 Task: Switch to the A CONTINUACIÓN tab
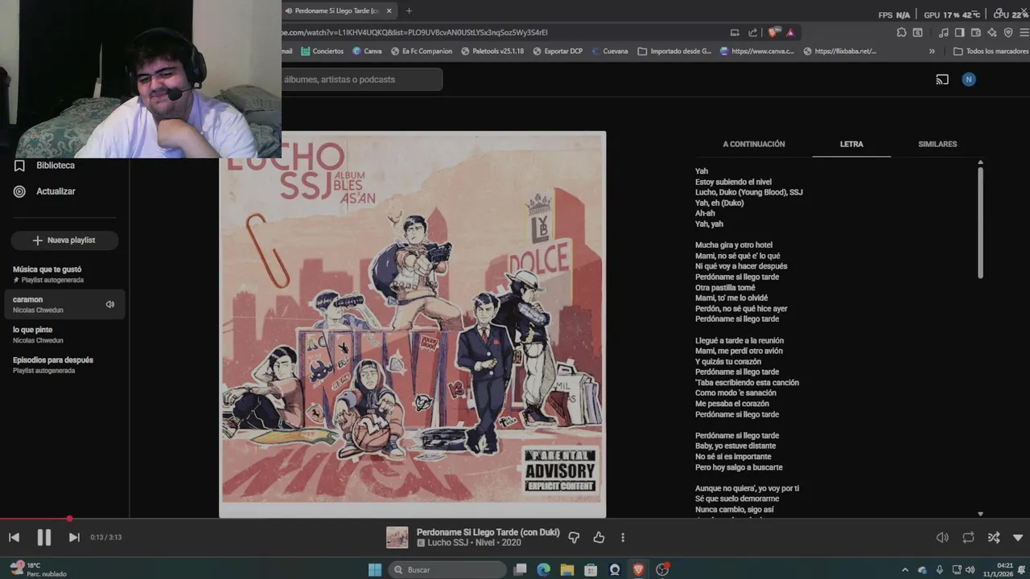753,144
